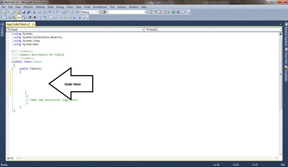The image size is (288, 167).
Task: Decrease the line indent
Action: (30, 18)
